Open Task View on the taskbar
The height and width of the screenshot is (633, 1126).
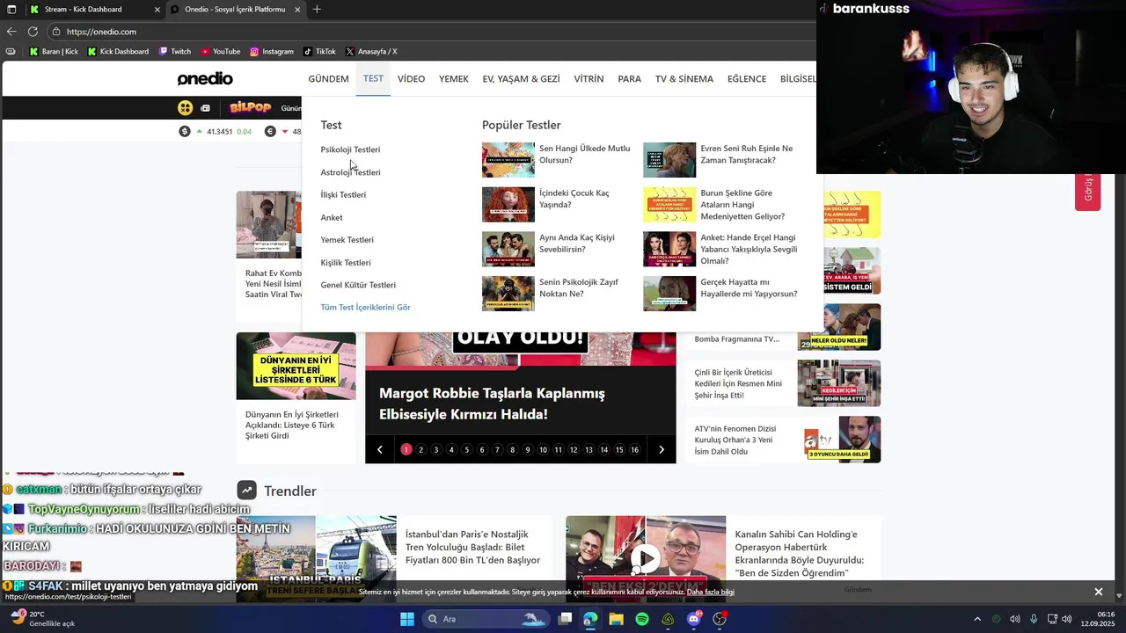565,619
